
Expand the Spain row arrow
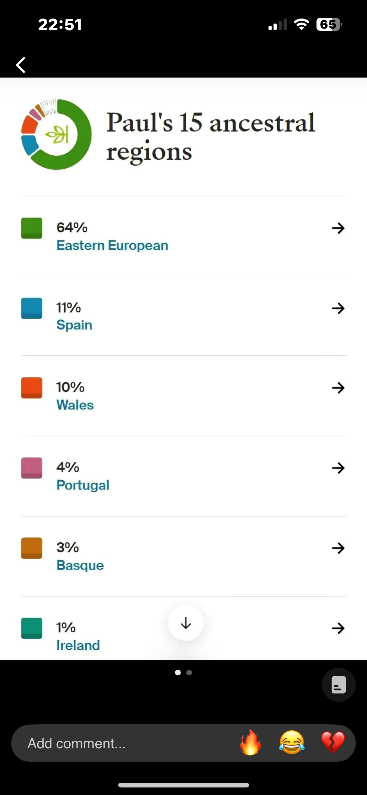[x=338, y=308]
